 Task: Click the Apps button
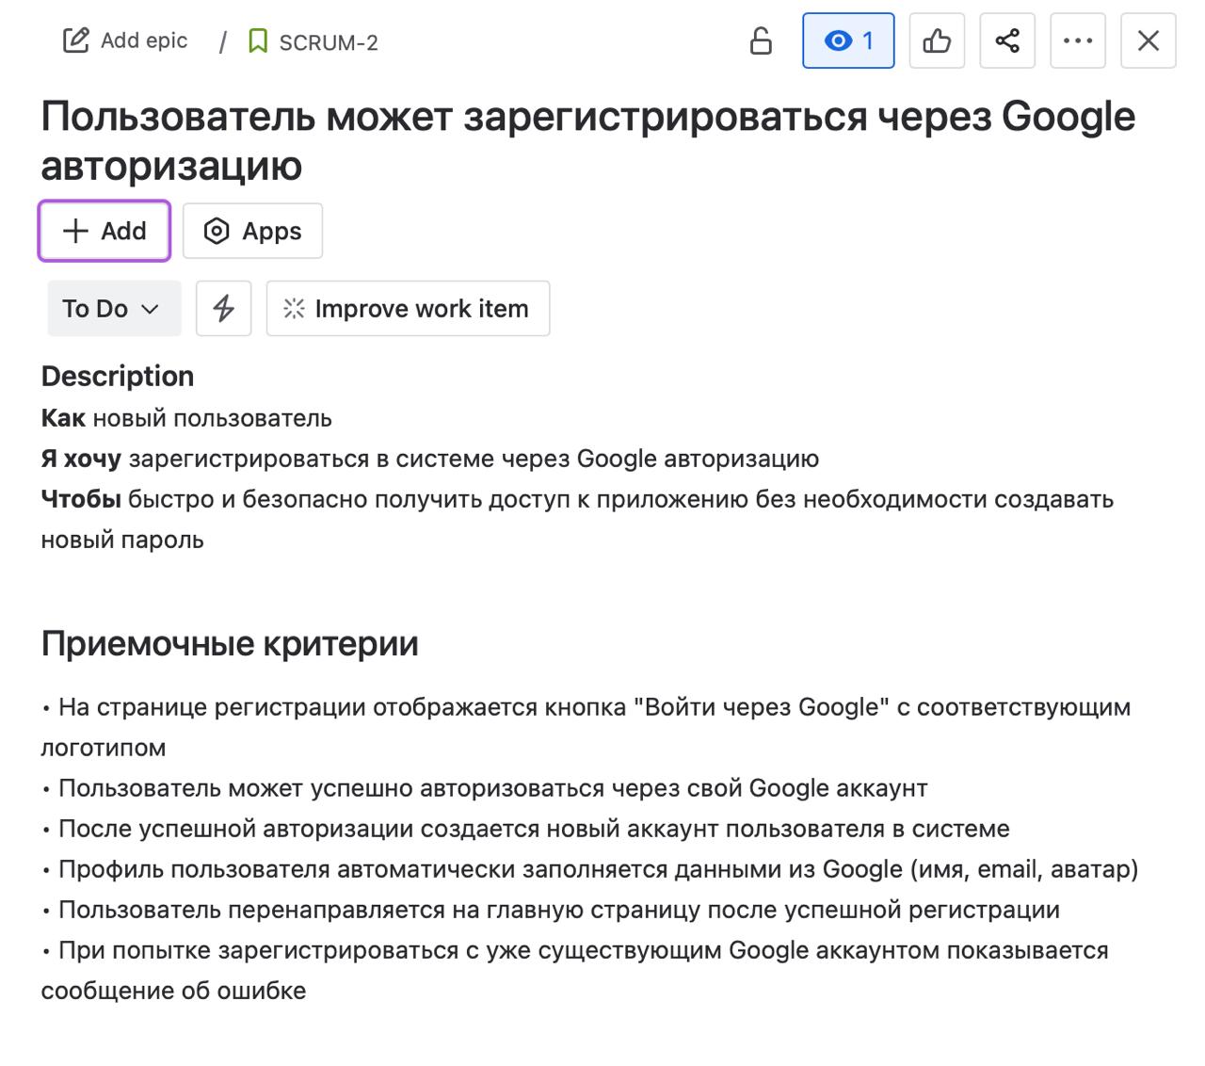(252, 231)
